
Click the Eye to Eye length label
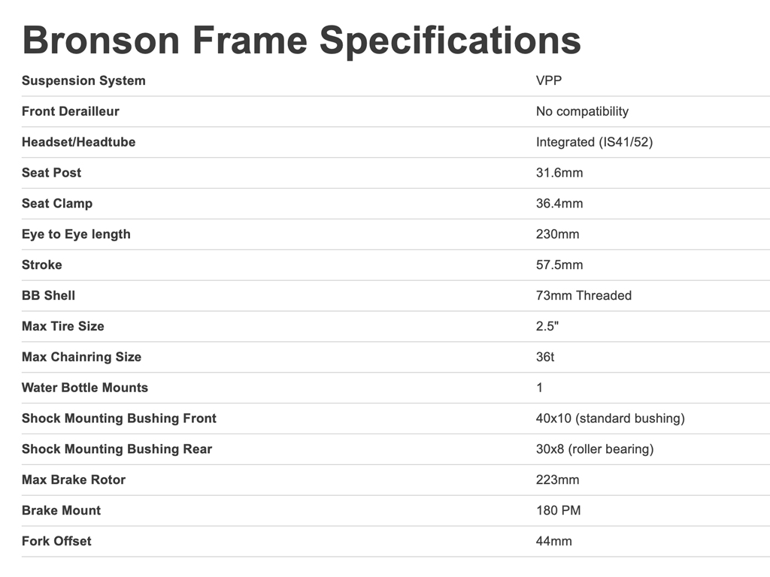pos(76,234)
